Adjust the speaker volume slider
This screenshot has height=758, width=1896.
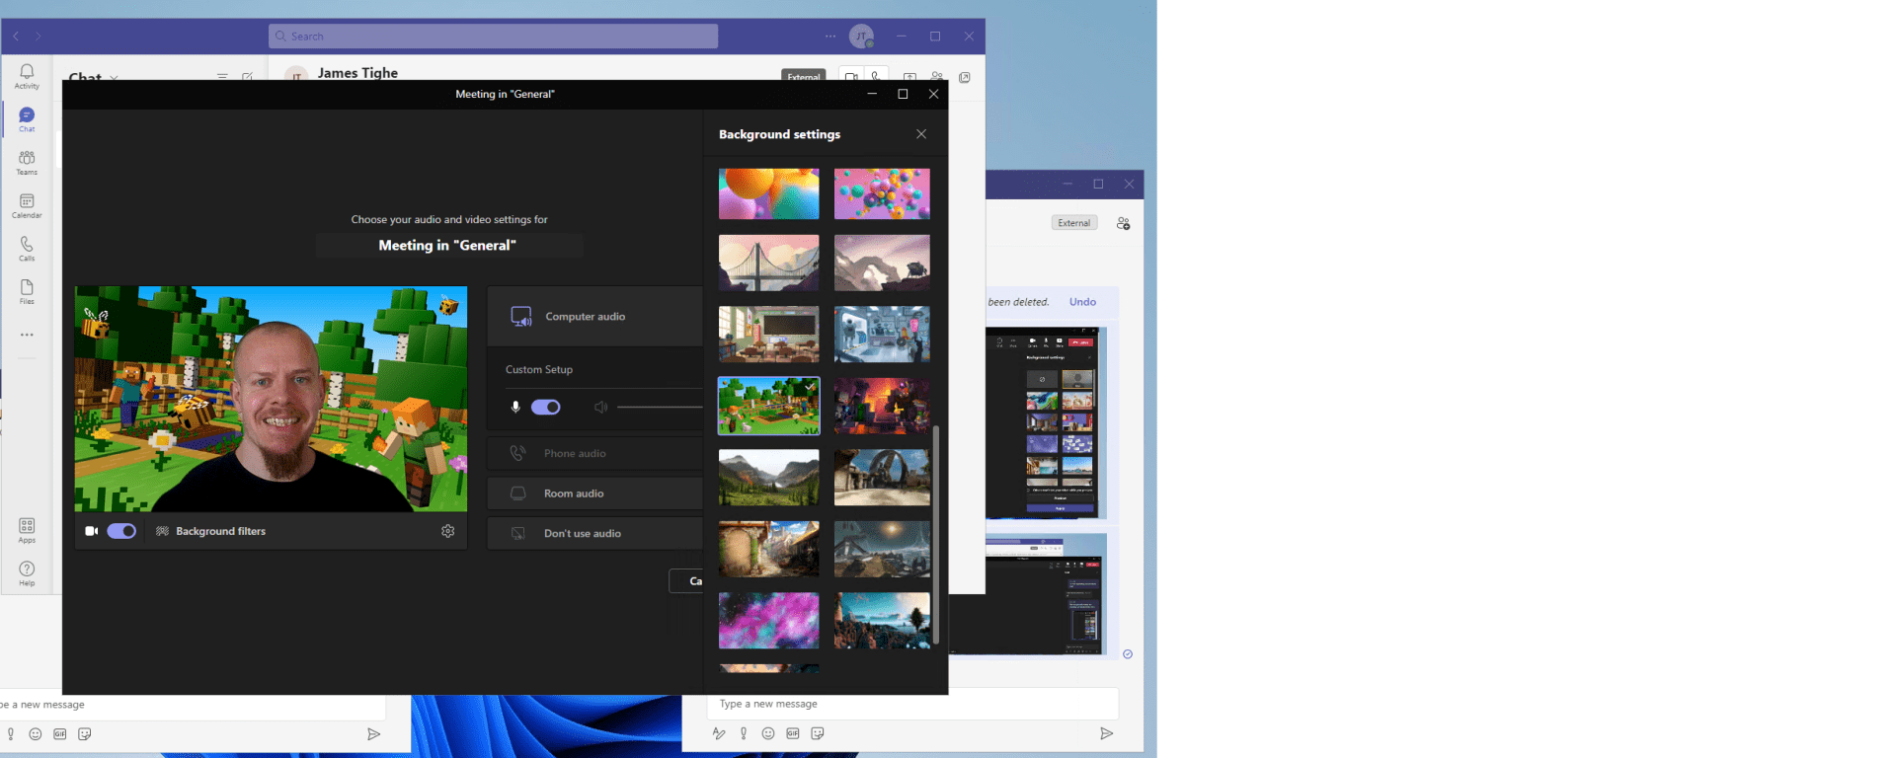[659, 407]
